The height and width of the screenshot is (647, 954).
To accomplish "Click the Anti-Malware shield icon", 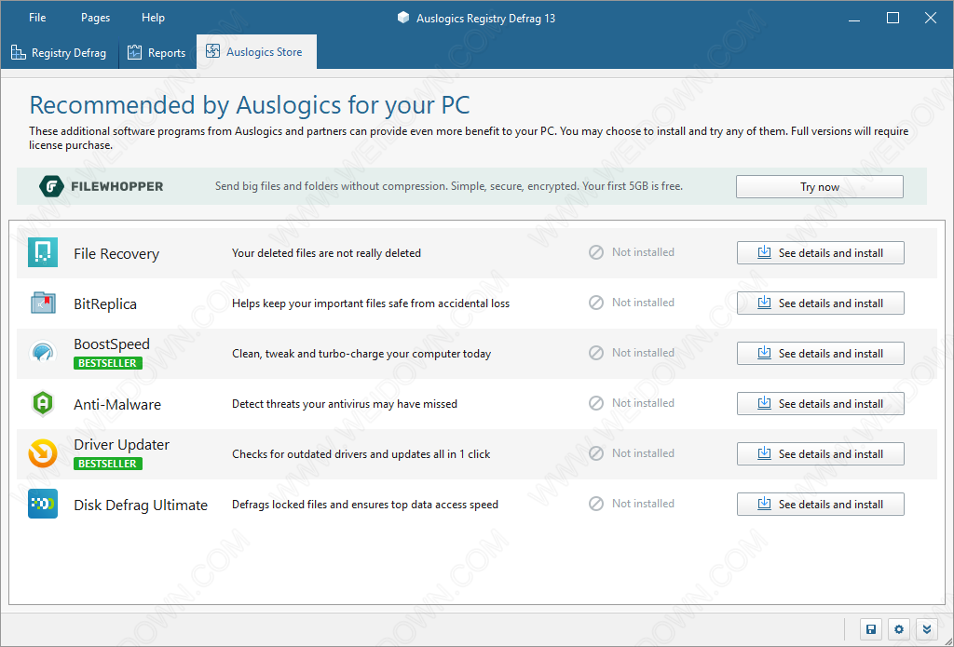I will click(43, 404).
